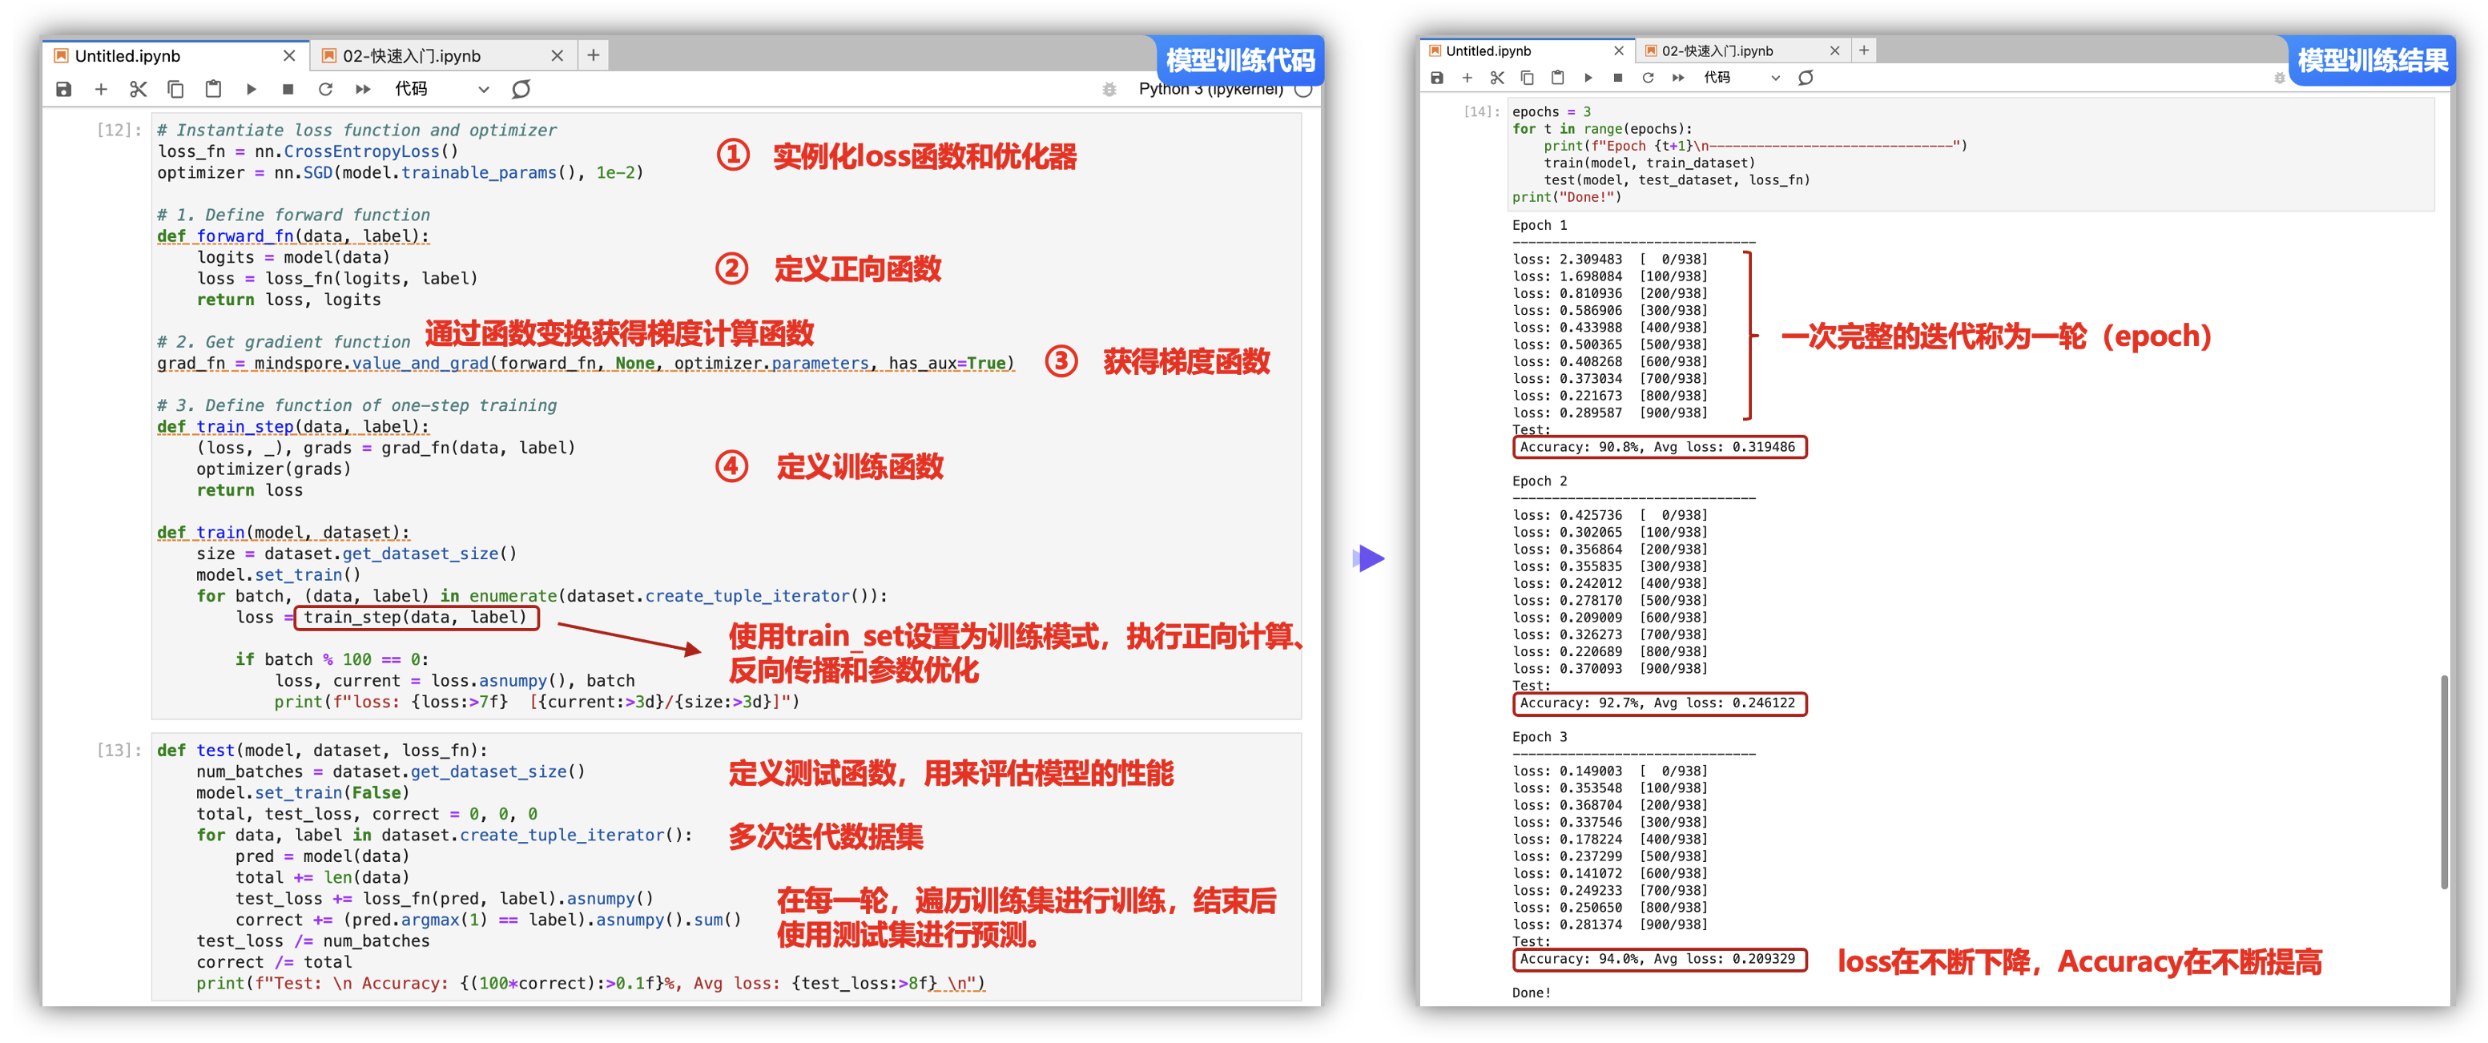Click the right notebook vertical scrollbar
This screenshot has height=1043, width=2488.
2444,780
